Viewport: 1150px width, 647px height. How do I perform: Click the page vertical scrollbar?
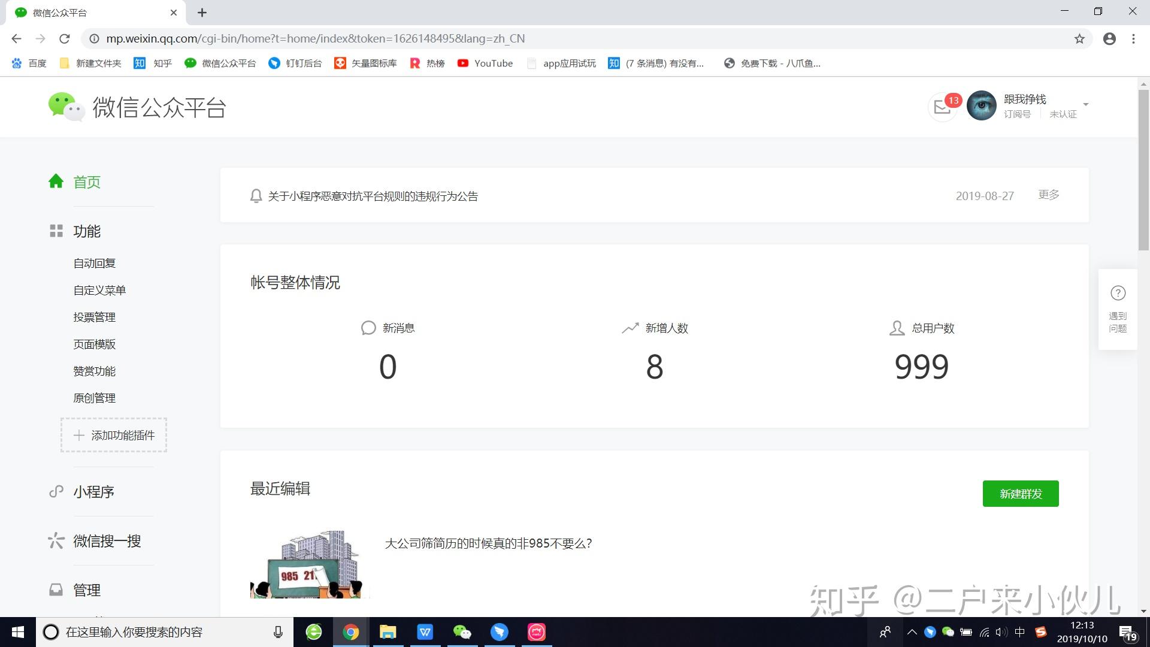pos(1143,170)
